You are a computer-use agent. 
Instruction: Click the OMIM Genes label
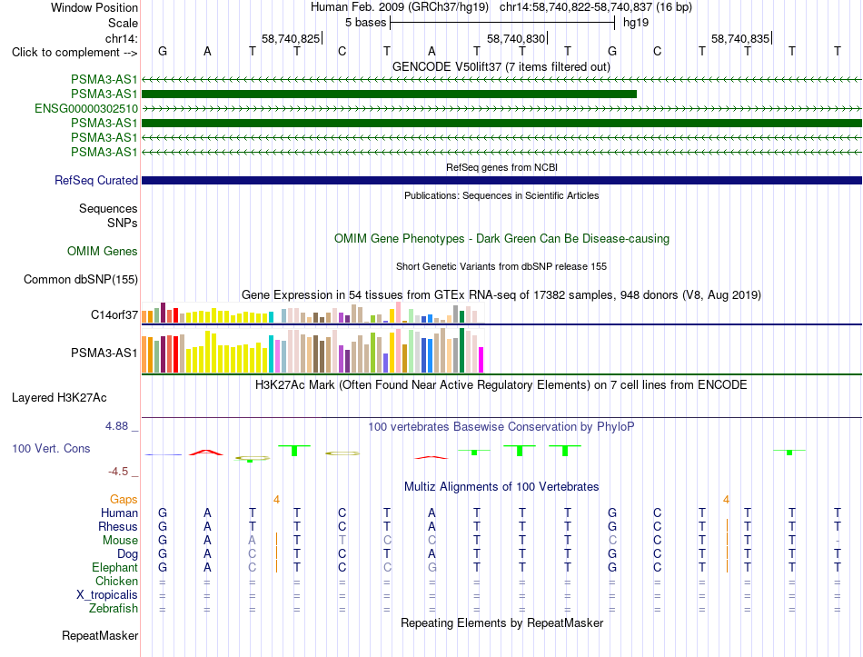(x=102, y=251)
